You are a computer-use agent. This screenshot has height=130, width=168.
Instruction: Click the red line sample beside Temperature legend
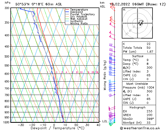point(67,10)
